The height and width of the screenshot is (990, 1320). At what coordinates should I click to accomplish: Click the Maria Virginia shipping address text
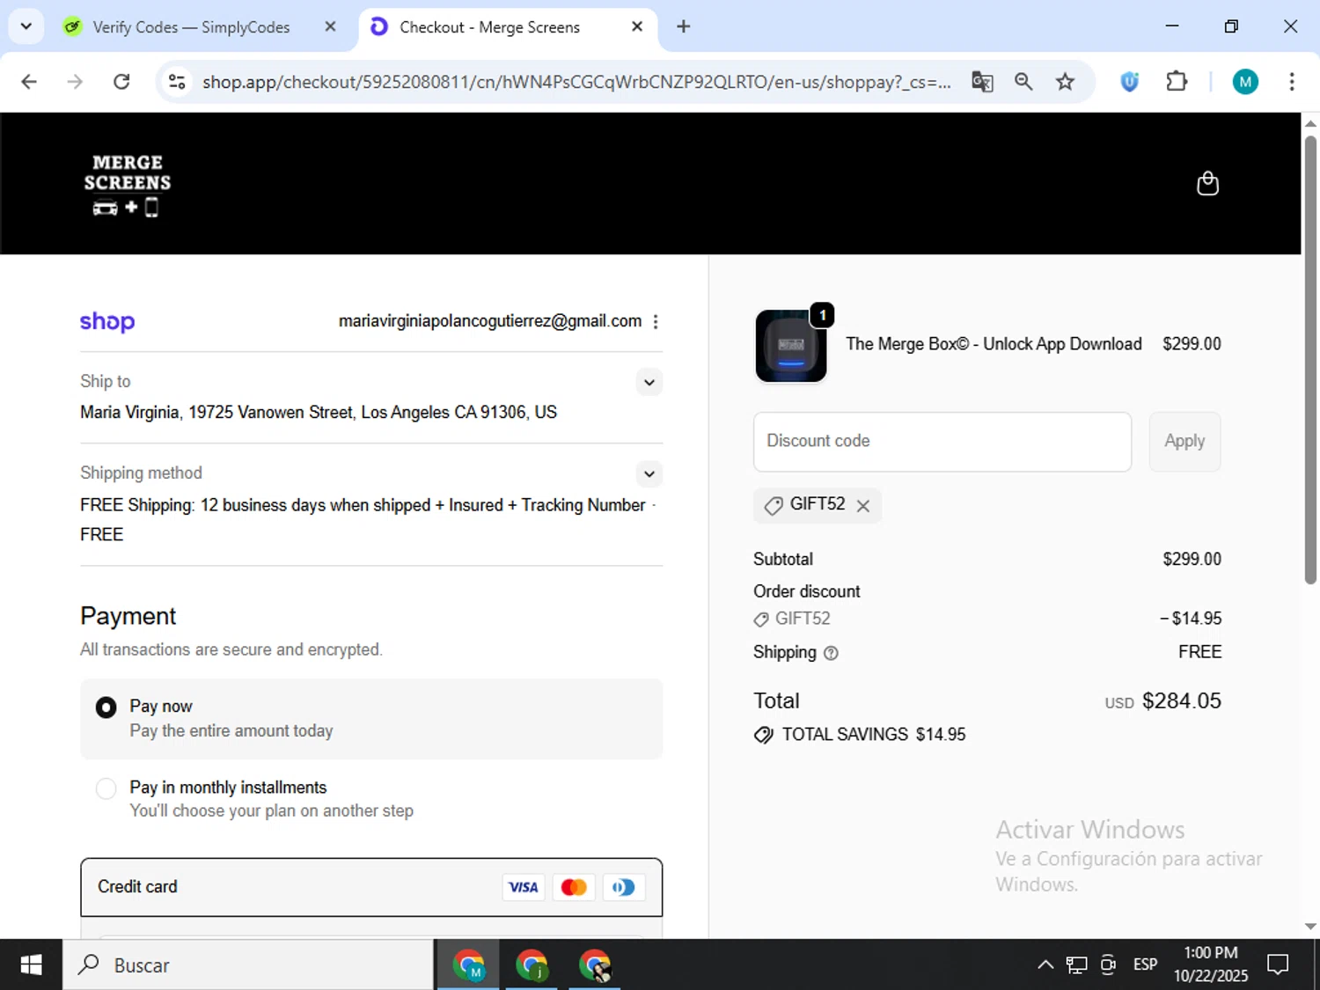coord(319,413)
